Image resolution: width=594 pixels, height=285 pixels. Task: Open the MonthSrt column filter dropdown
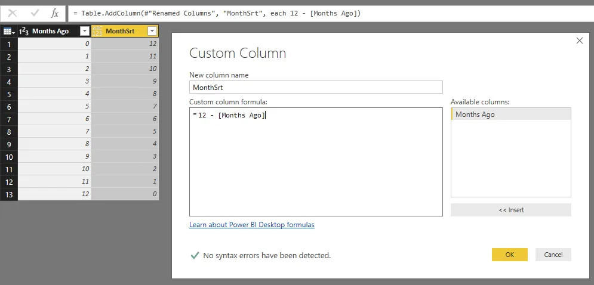click(152, 31)
